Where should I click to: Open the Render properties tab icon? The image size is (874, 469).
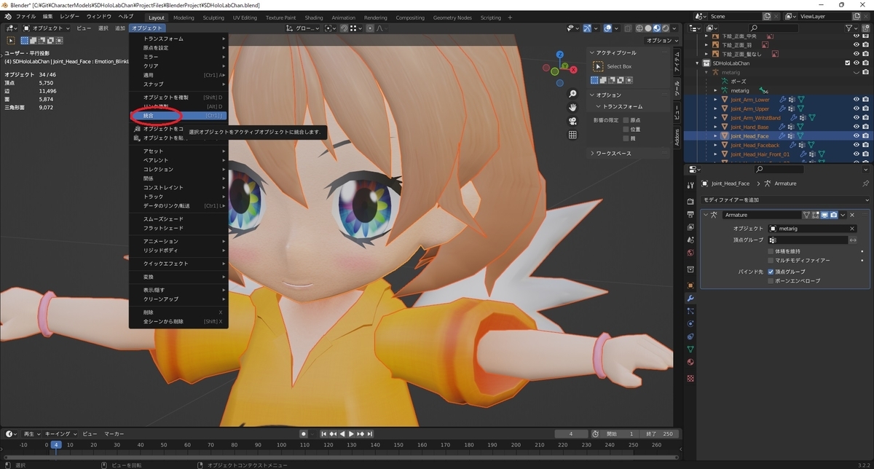pyautogui.click(x=690, y=202)
